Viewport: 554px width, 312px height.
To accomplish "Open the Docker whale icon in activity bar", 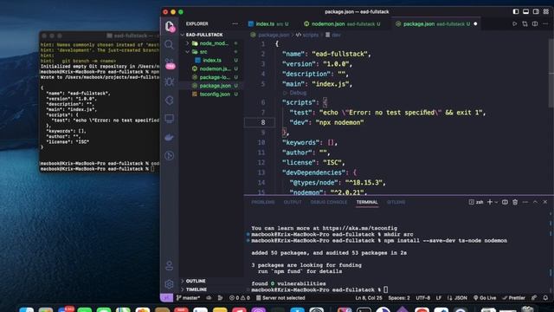I will coord(170,137).
